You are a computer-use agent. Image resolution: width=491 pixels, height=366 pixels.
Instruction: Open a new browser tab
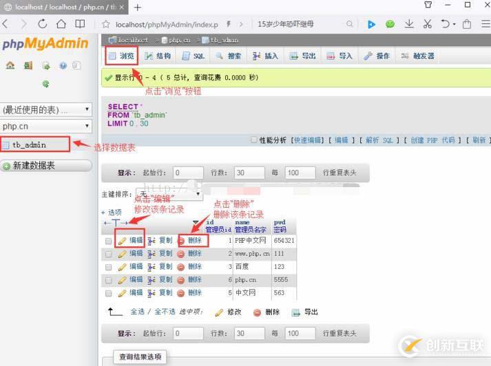137,7
